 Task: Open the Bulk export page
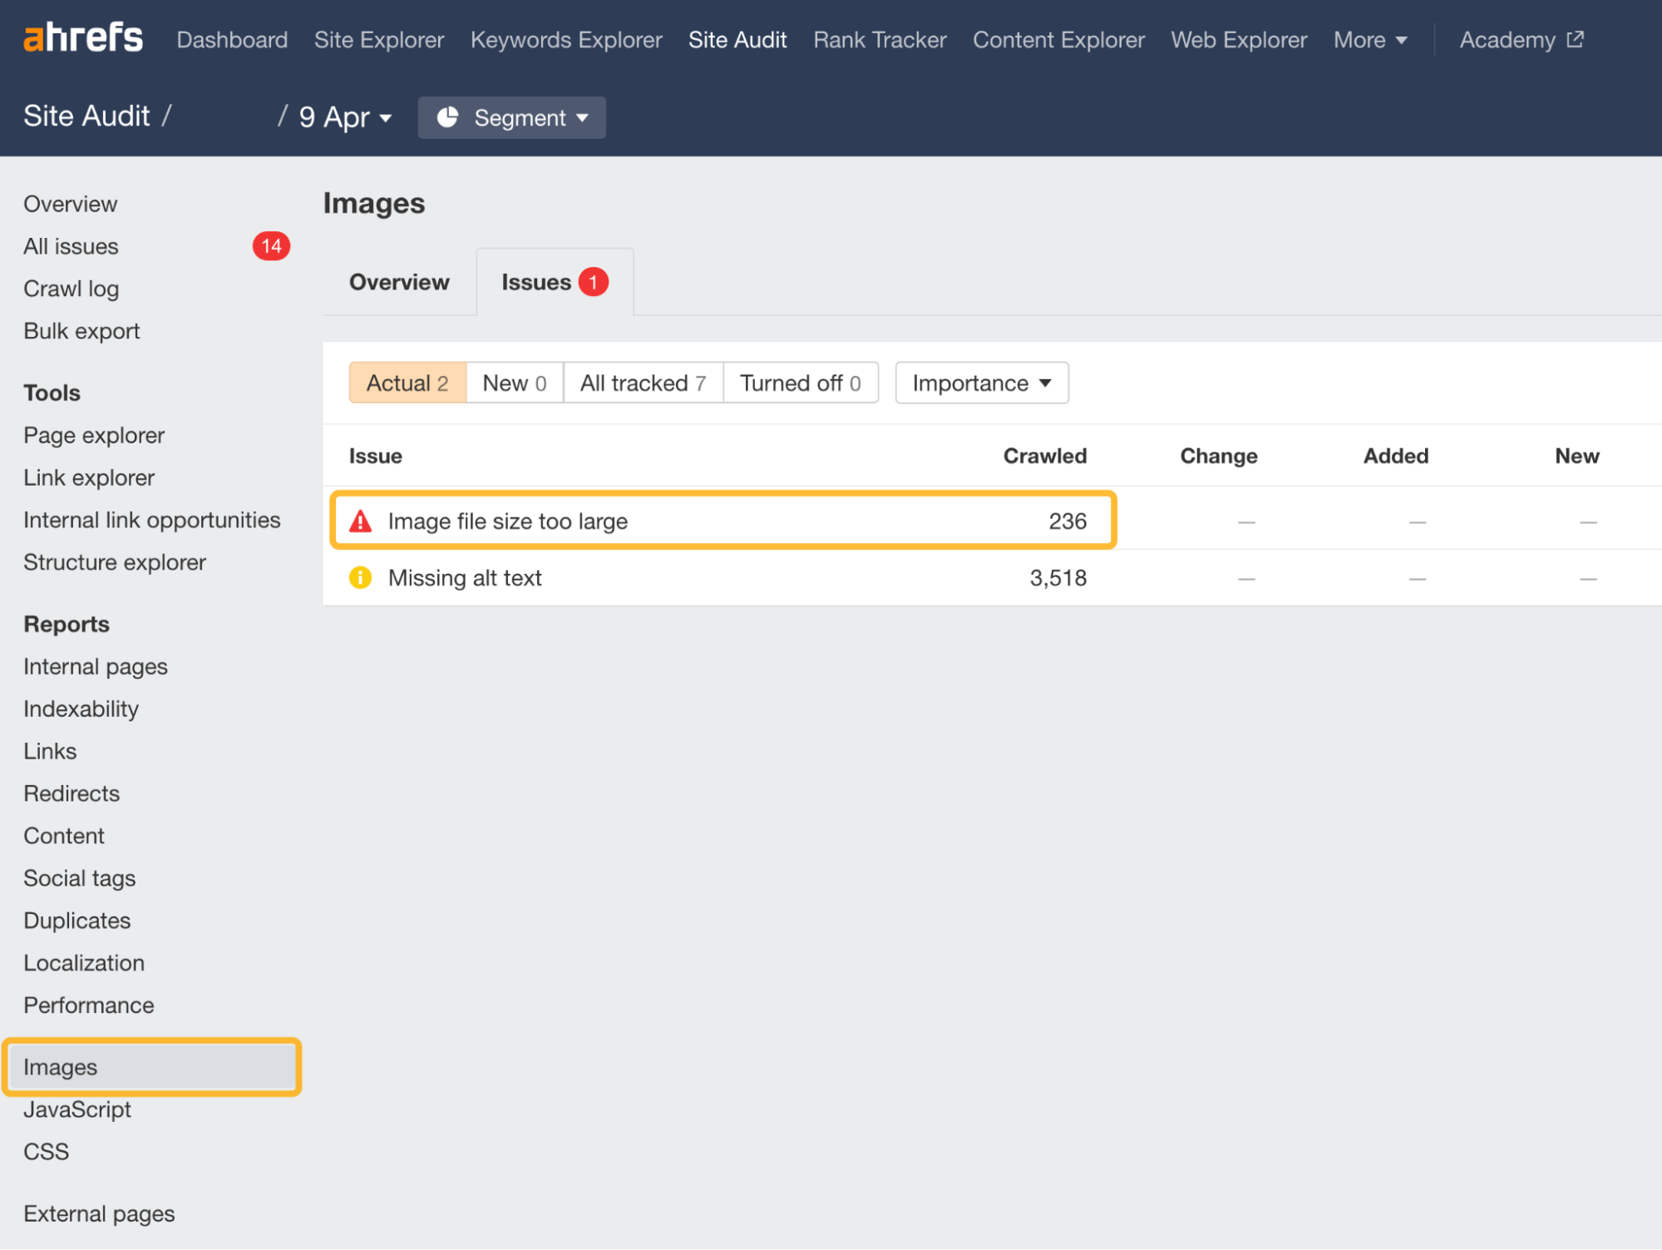pos(81,330)
